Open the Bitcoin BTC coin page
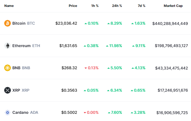 pos(23,24)
